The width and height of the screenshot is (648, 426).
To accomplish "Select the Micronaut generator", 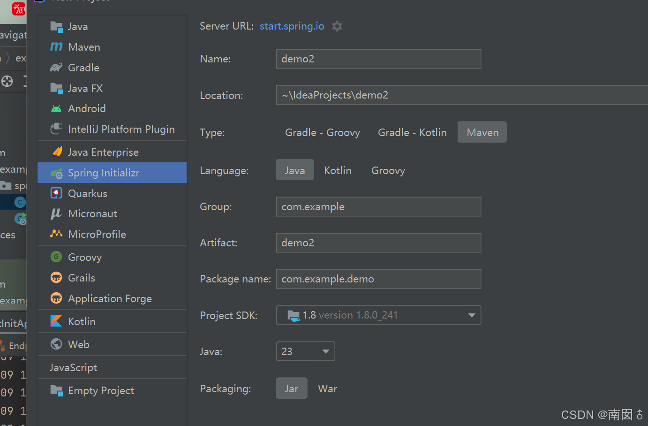I will [92, 213].
